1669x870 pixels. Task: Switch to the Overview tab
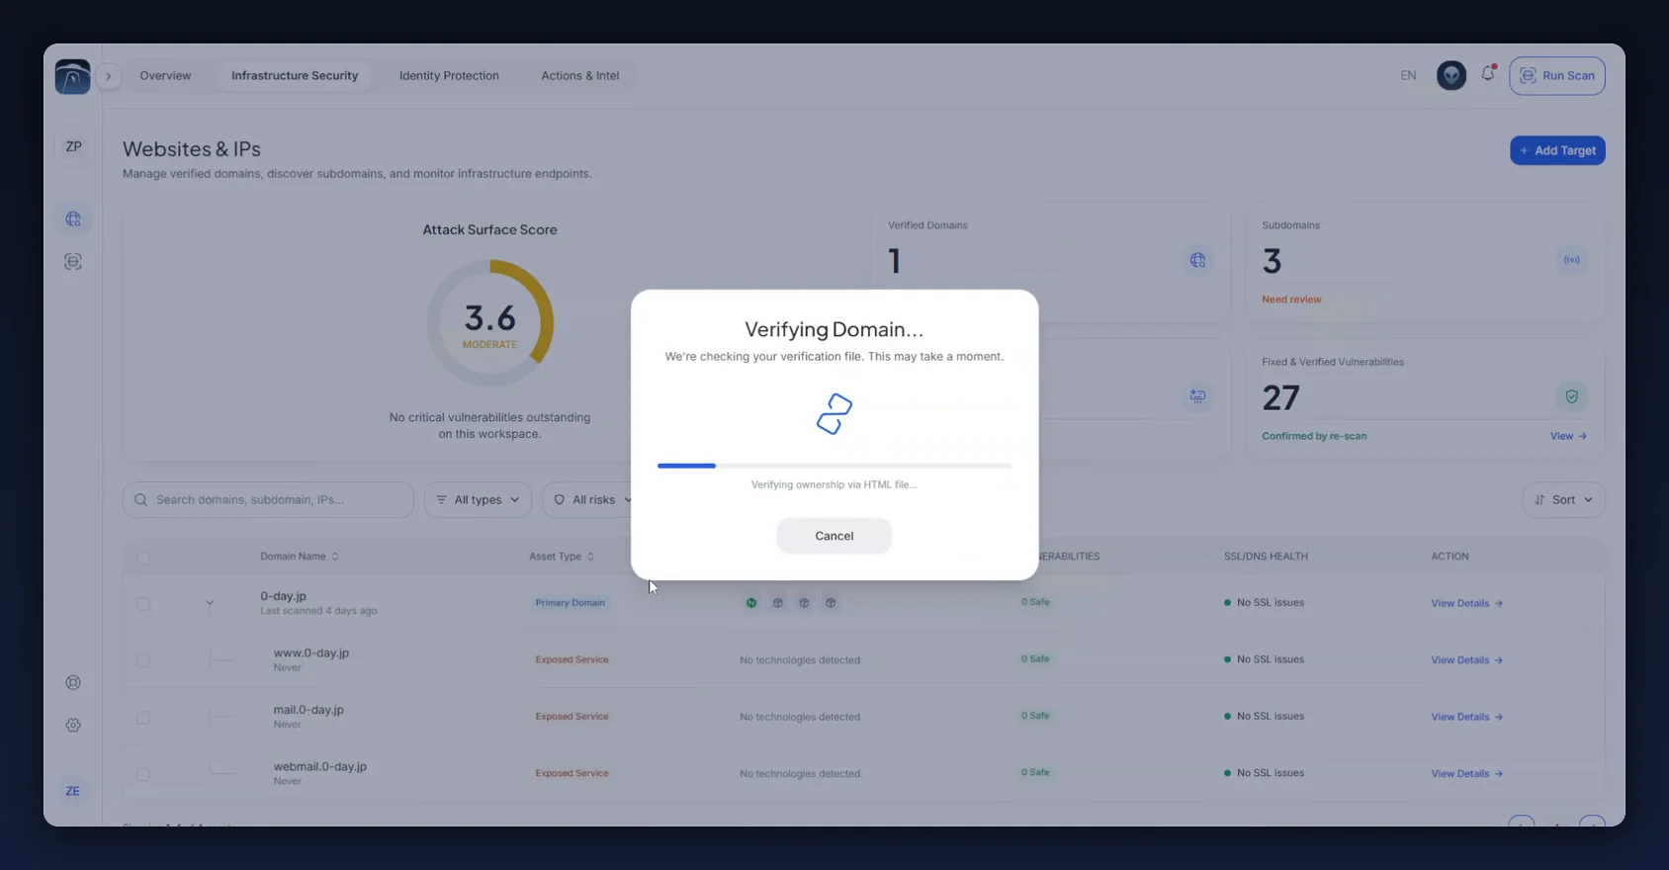click(165, 75)
